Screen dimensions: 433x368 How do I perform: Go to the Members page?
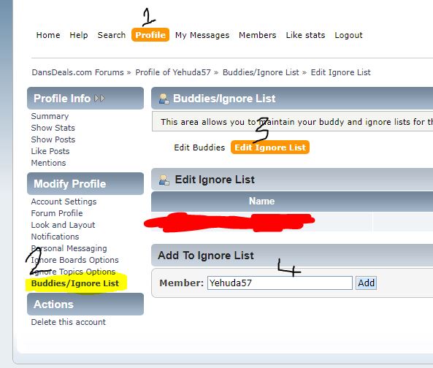[257, 35]
